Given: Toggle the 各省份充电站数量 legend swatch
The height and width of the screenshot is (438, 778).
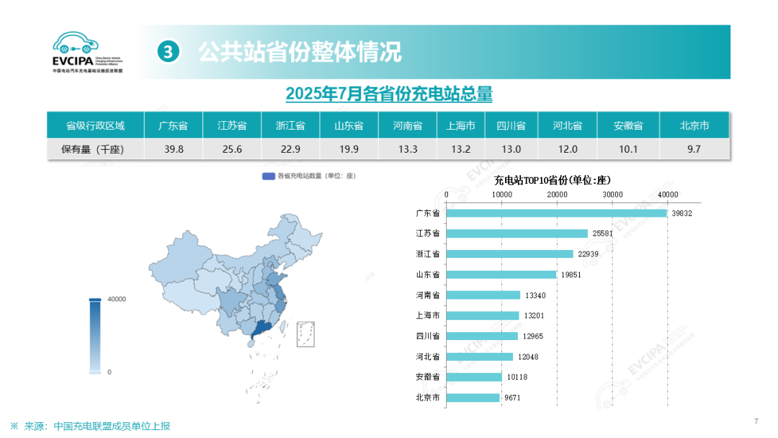Looking at the screenshot, I should [x=268, y=176].
